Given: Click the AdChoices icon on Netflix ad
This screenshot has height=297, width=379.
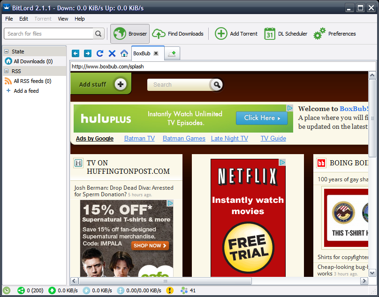Looking at the screenshot, I should [282, 163].
